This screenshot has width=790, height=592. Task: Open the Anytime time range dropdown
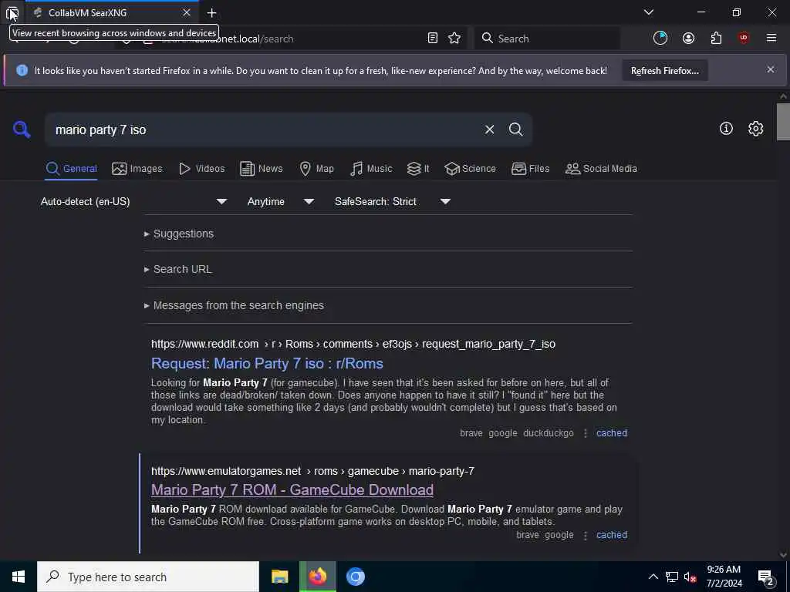tap(281, 201)
